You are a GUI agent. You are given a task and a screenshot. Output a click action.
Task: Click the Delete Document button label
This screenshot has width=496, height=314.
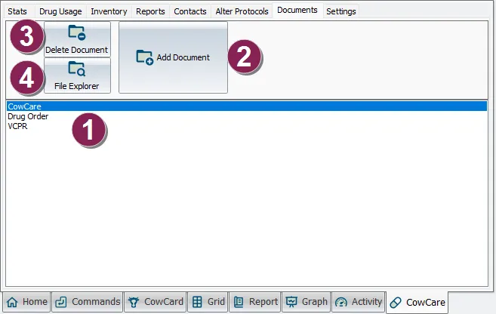pyautogui.click(x=76, y=50)
